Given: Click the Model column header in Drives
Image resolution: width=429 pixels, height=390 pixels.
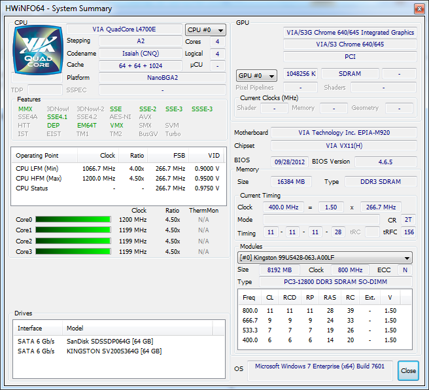Looking at the screenshot, I should click(x=137, y=328).
